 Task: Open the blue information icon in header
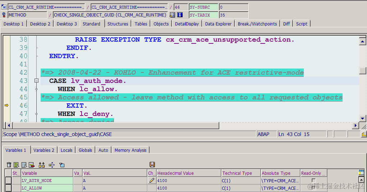180,15
